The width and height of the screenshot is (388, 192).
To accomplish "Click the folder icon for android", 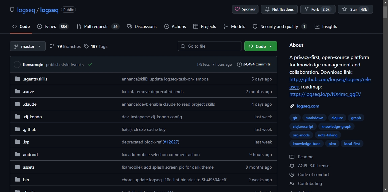I will [17, 155].
